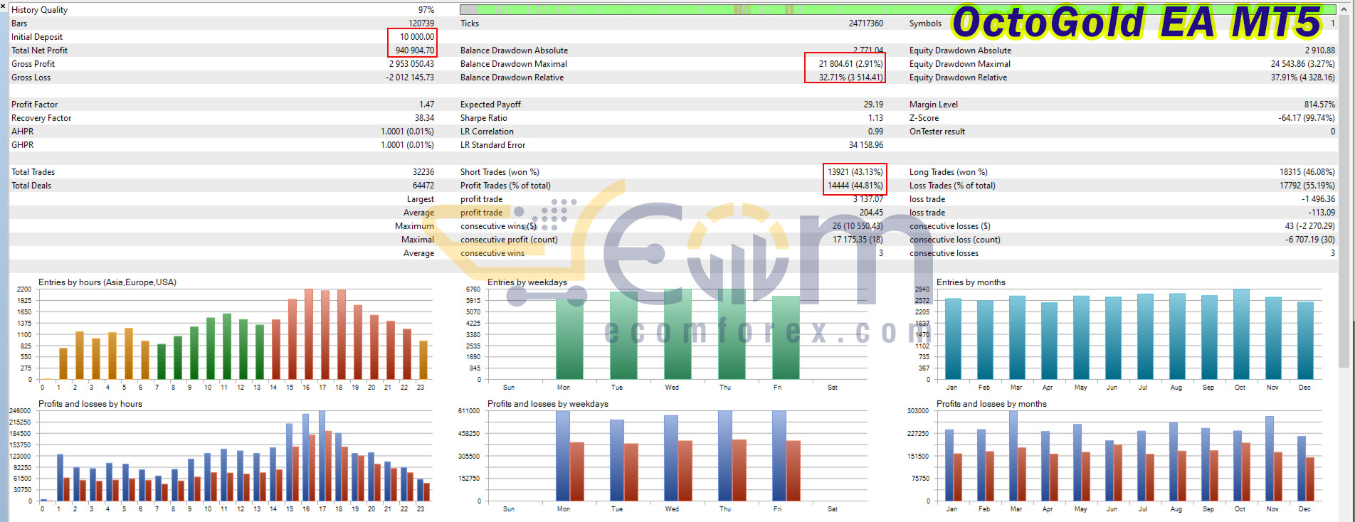Click the History Quality value 97%
1355x522 pixels.
[426, 10]
